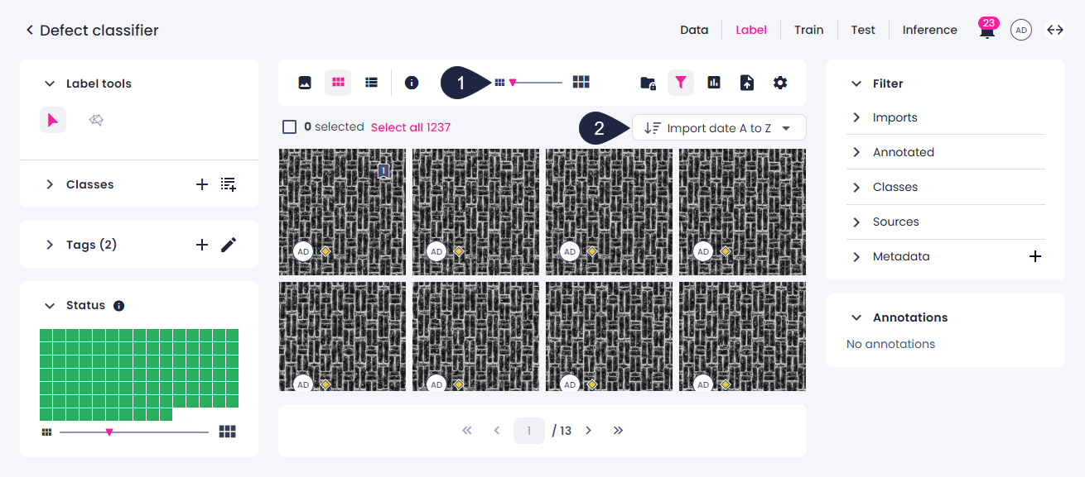Viewport: 1085px width, 477px height.
Task: Open the Inference tab
Action: pos(930,30)
